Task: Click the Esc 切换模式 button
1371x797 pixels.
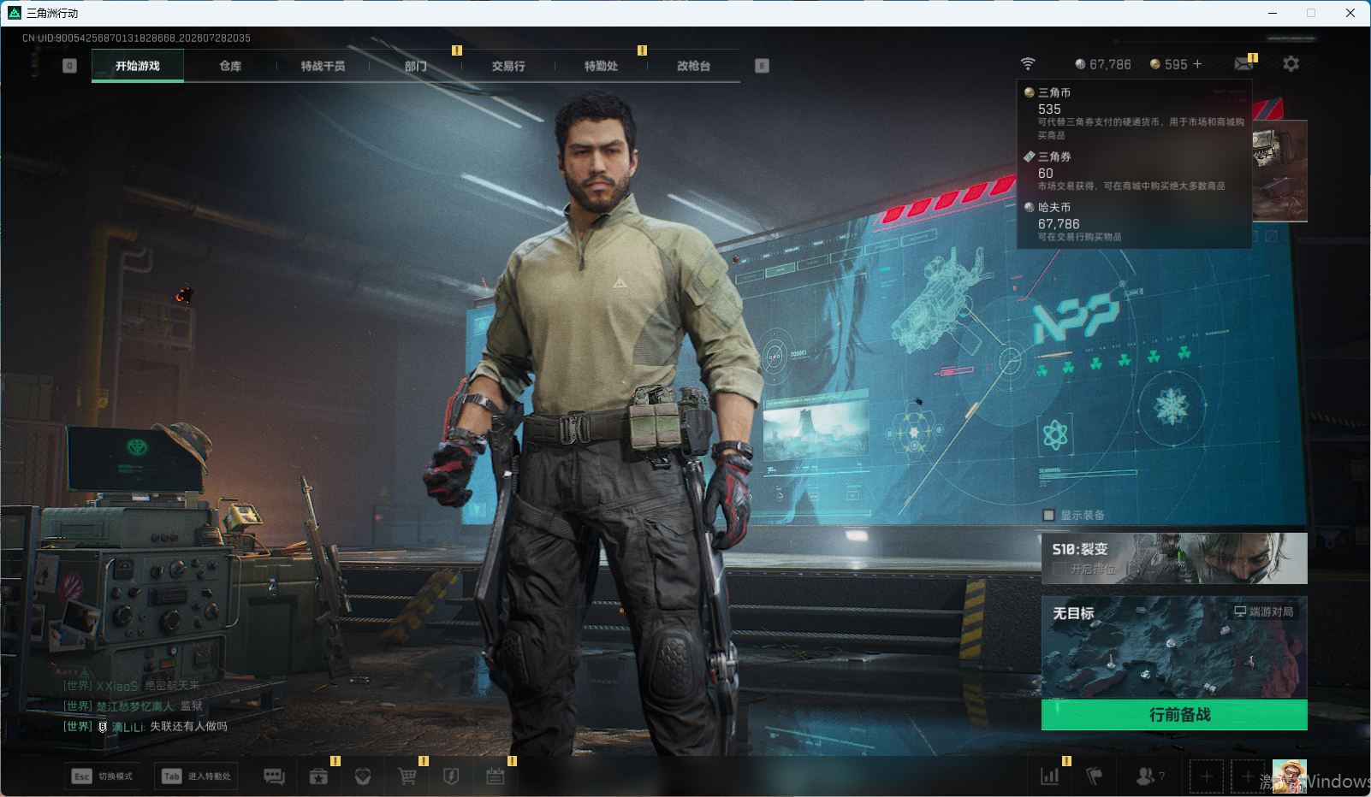Action: pos(102,776)
